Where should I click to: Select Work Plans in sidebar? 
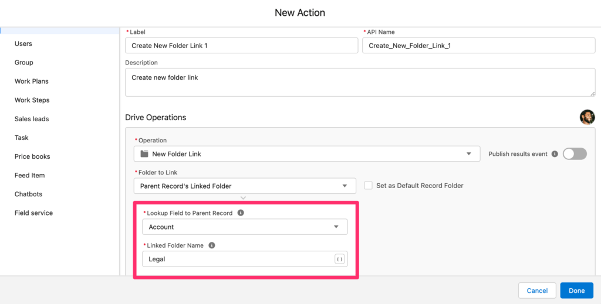tap(32, 81)
